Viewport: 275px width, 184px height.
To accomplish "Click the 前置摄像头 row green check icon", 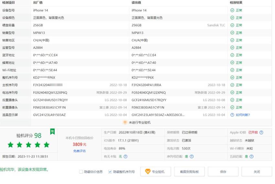I will click(232, 107).
